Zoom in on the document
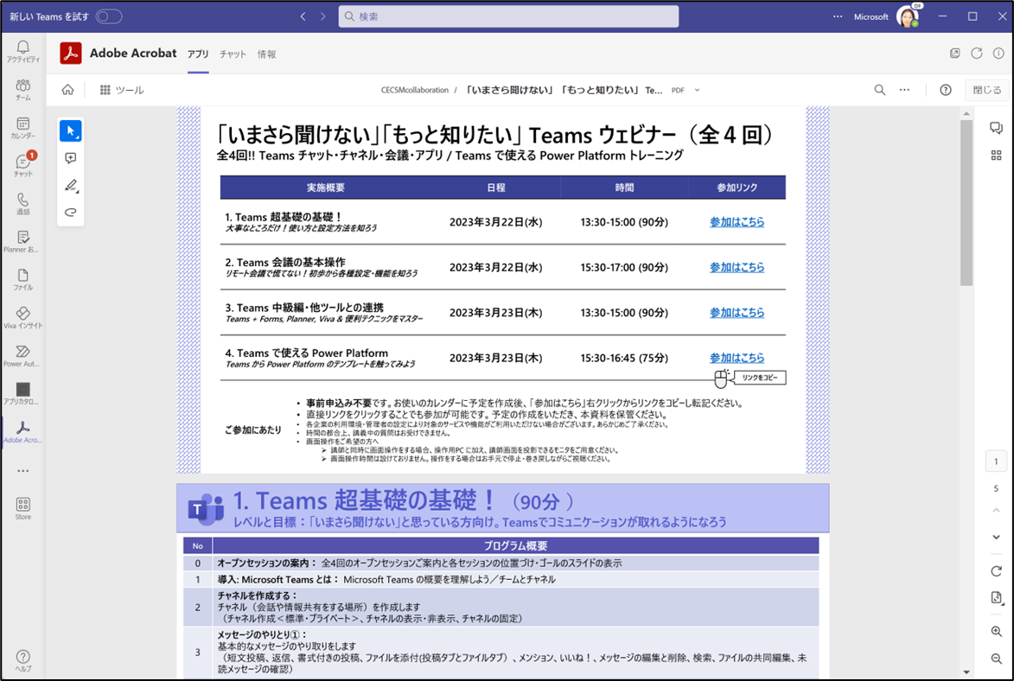Viewport: 1014px width, 681px height. (995, 632)
